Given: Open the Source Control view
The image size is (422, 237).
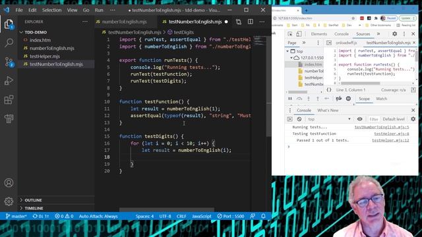Looking at the screenshot, I should [x=9, y=62].
